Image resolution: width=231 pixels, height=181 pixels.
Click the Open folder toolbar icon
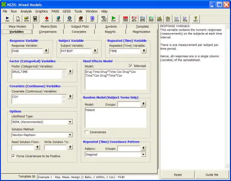[x=26, y=19]
